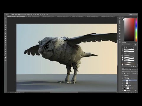Click the rainbow hue slider strip
142x106 pixels.
[x=136, y=30]
